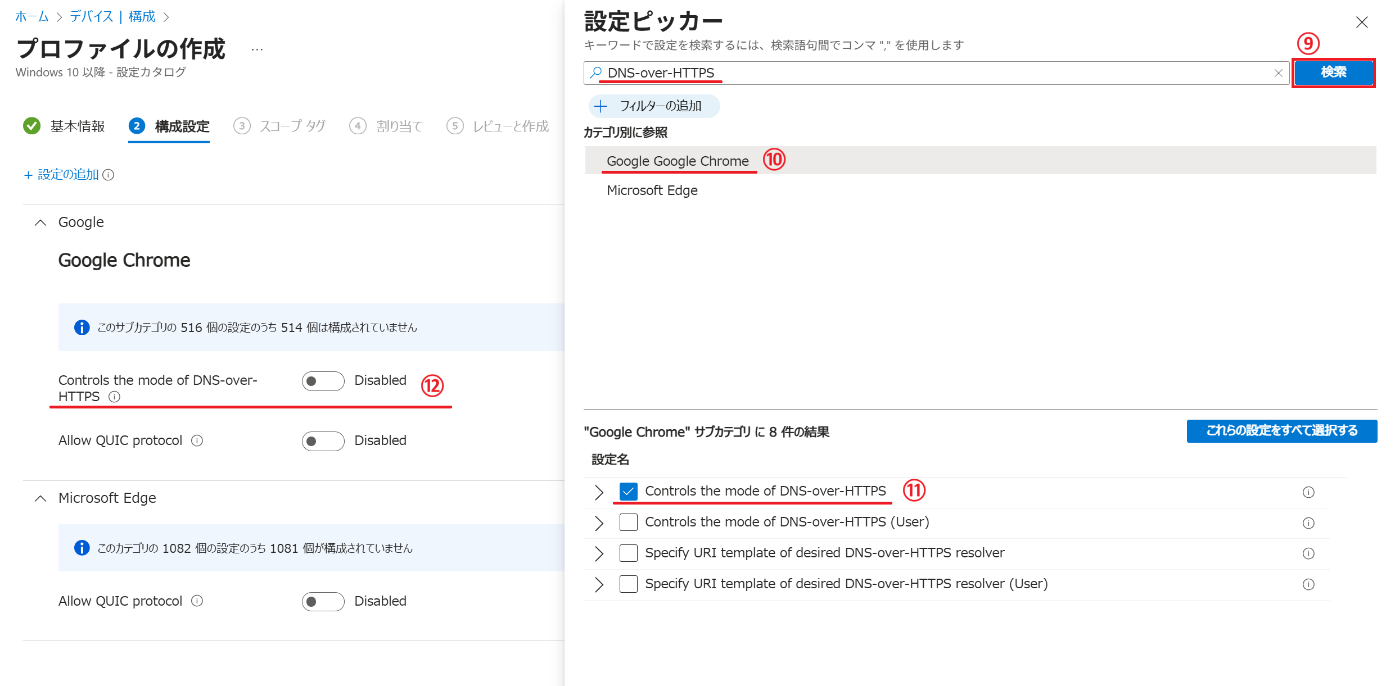
Task: Click info icon for Specify URI template resolver (User)
Action: point(1308,584)
